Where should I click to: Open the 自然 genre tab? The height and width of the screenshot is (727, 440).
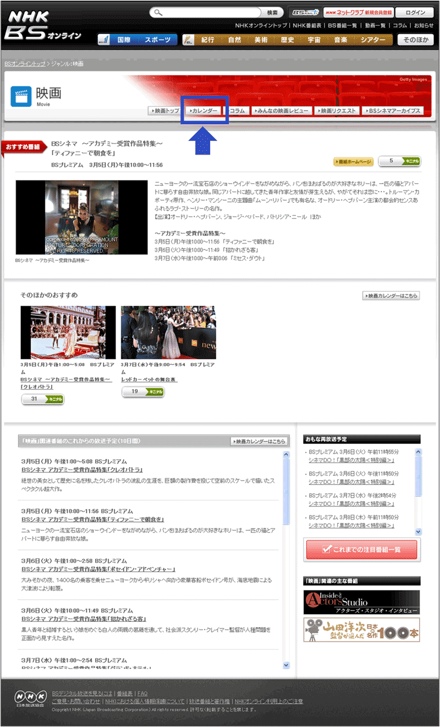pos(235,40)
